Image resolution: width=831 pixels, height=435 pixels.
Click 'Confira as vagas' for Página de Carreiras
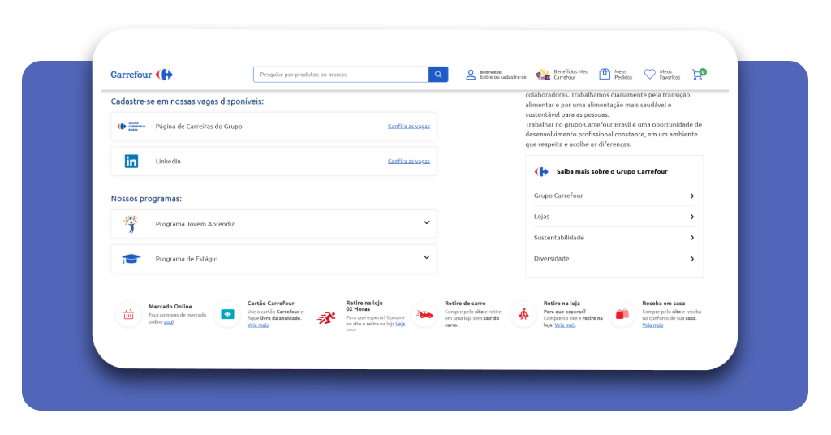[x=409, y=126]
